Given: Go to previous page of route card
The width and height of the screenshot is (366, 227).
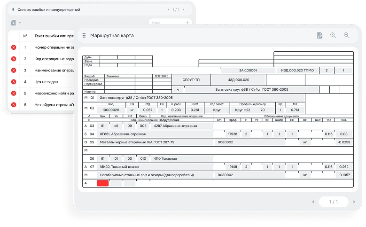Looking at the screenshot, I should pos(312,202).
